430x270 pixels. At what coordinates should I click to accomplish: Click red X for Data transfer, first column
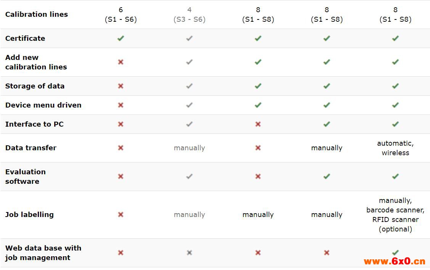121,148
